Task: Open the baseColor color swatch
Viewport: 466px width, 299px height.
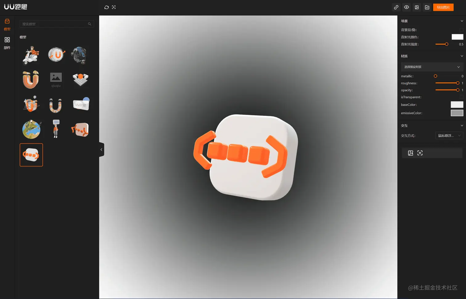Action: click(x=457, y=104)
